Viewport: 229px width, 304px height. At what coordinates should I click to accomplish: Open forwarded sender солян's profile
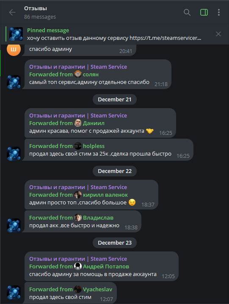[91, 75]
